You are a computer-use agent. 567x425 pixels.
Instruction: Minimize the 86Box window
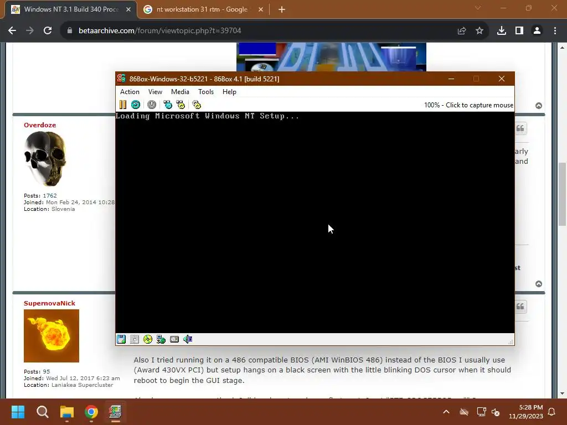pos(451,79)
